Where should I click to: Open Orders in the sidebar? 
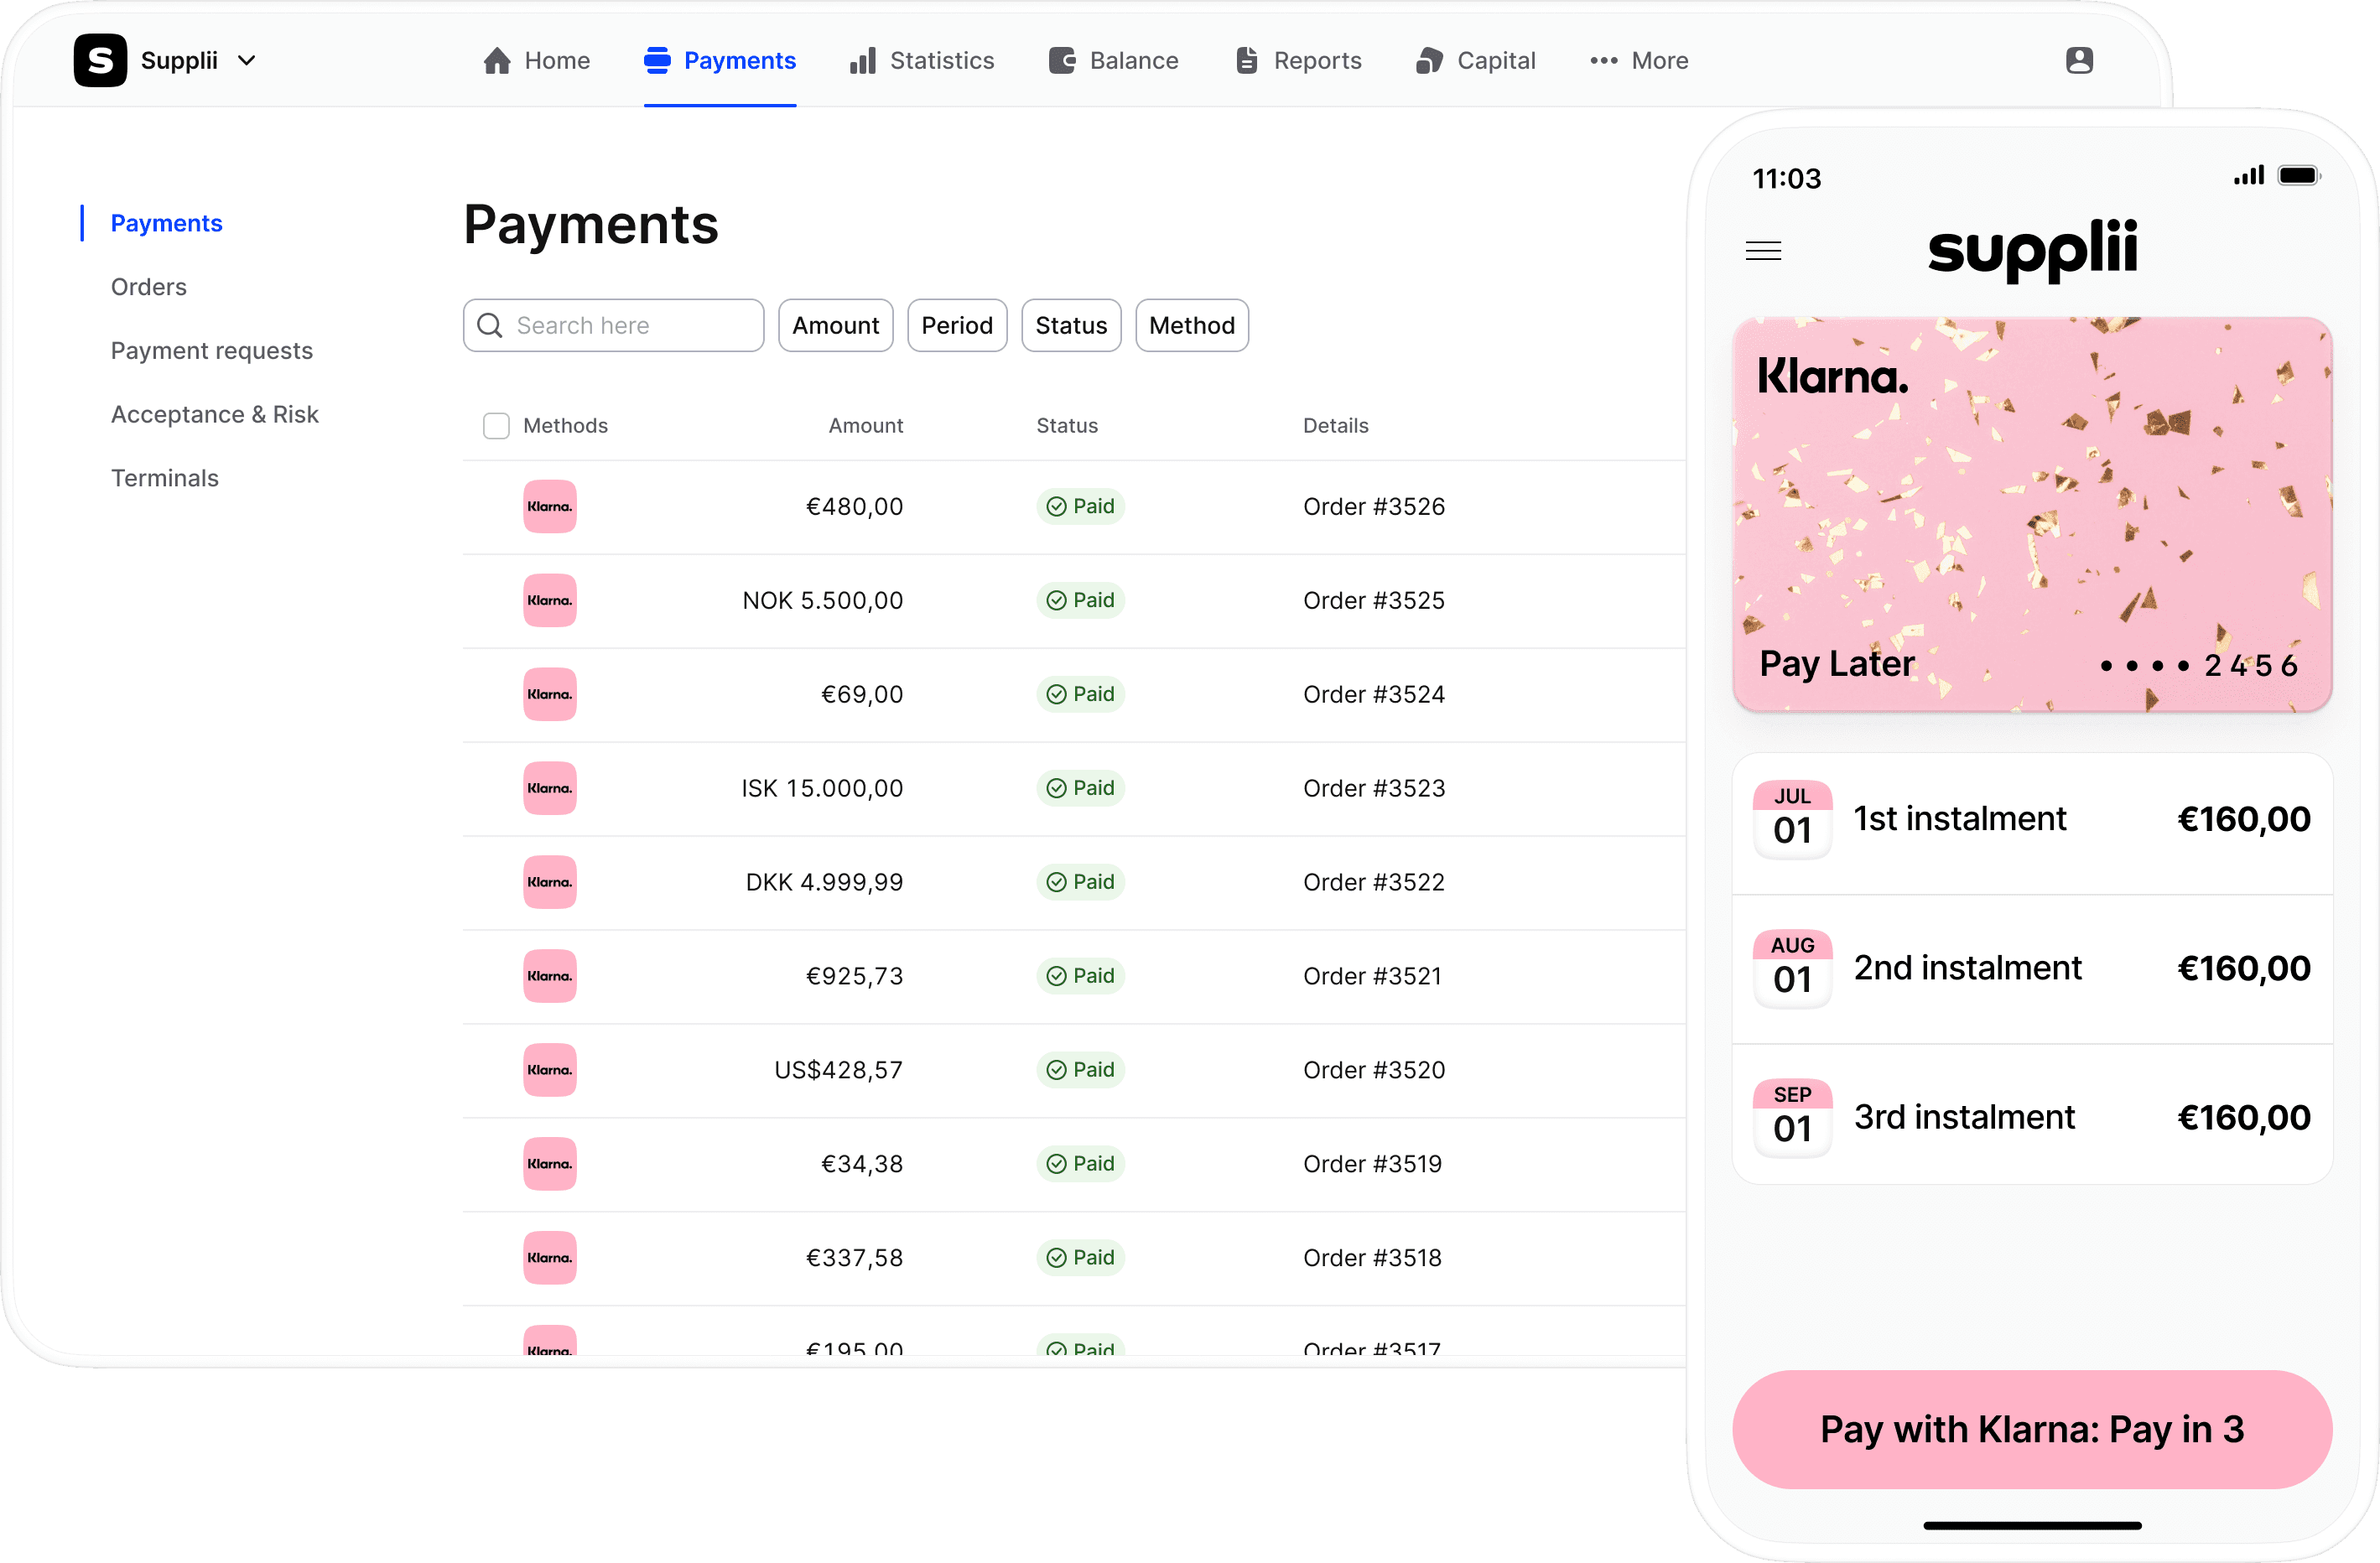click(x=149, y=287)
